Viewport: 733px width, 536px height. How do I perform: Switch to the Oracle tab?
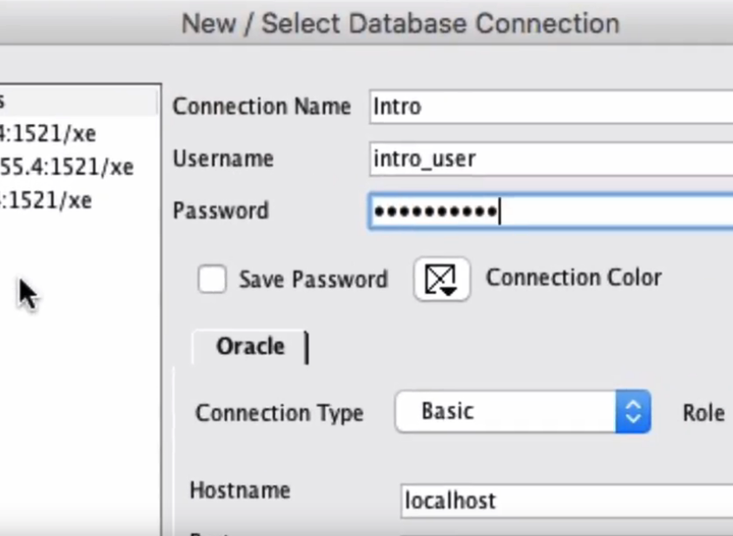pos(250,347)
